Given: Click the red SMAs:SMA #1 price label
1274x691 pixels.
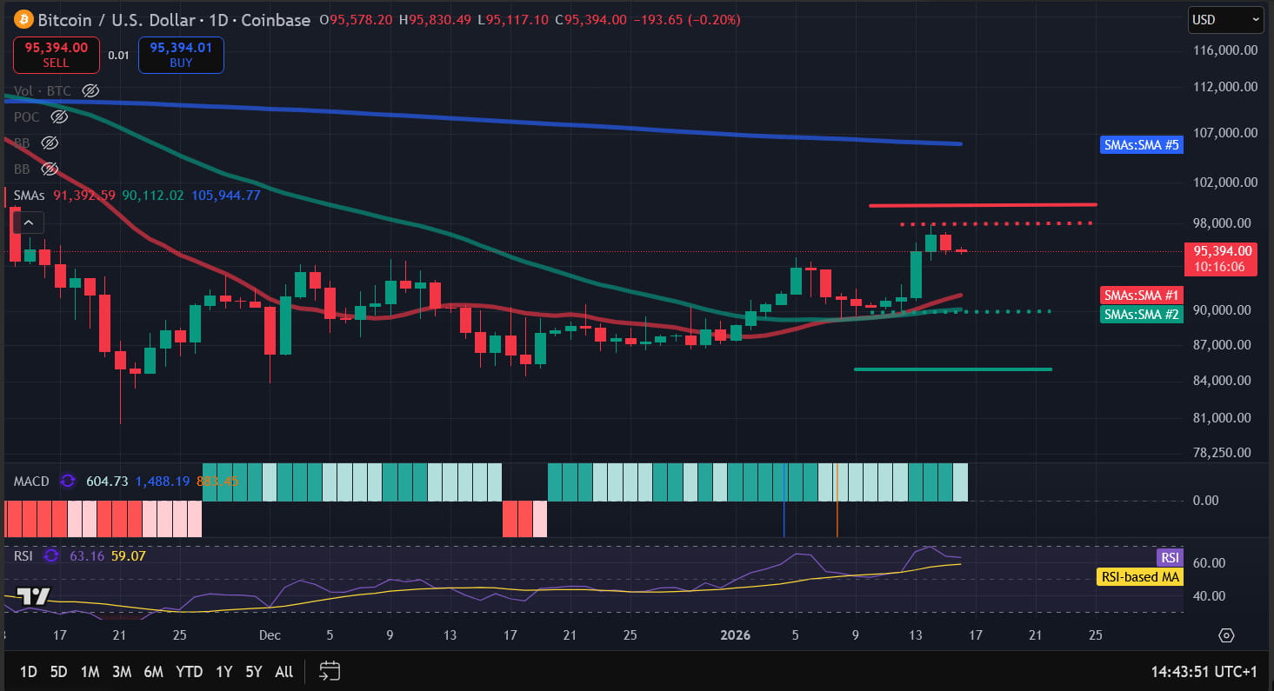Looking at the screenshot, I should pos(1141,296).
